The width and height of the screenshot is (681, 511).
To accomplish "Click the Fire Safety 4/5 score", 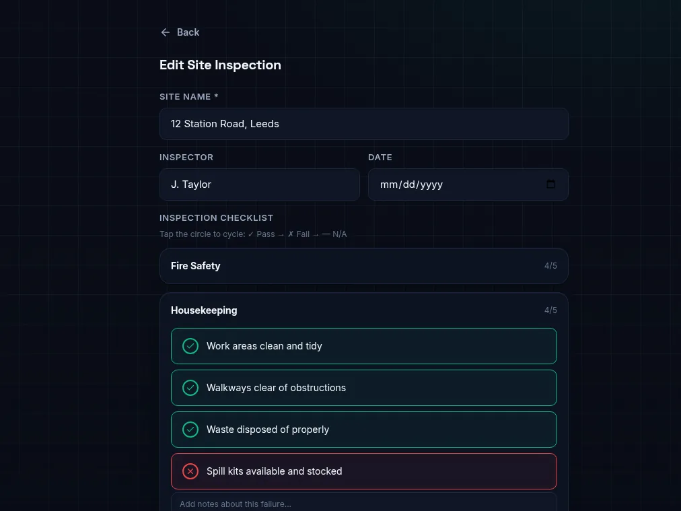I will coord(550,266).
